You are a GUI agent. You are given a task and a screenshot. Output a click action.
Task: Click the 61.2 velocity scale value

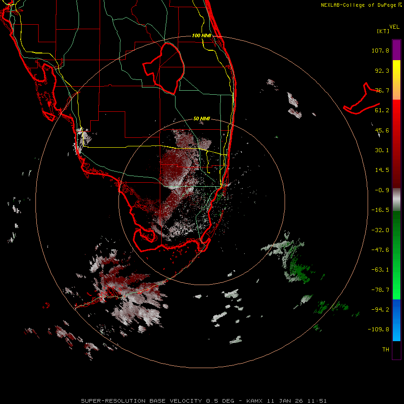coord(382,110)
